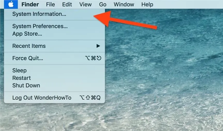Open the Go menu
223x131 pixels.
point(103,4)
